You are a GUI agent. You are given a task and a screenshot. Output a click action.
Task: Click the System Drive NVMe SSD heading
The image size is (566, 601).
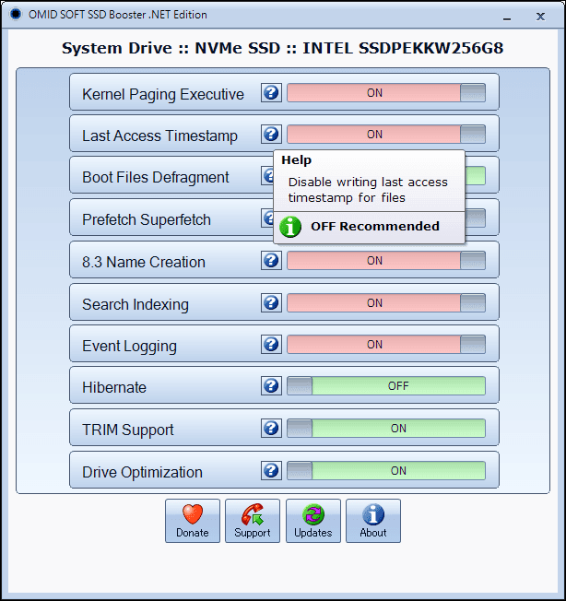tap(282, 48)
